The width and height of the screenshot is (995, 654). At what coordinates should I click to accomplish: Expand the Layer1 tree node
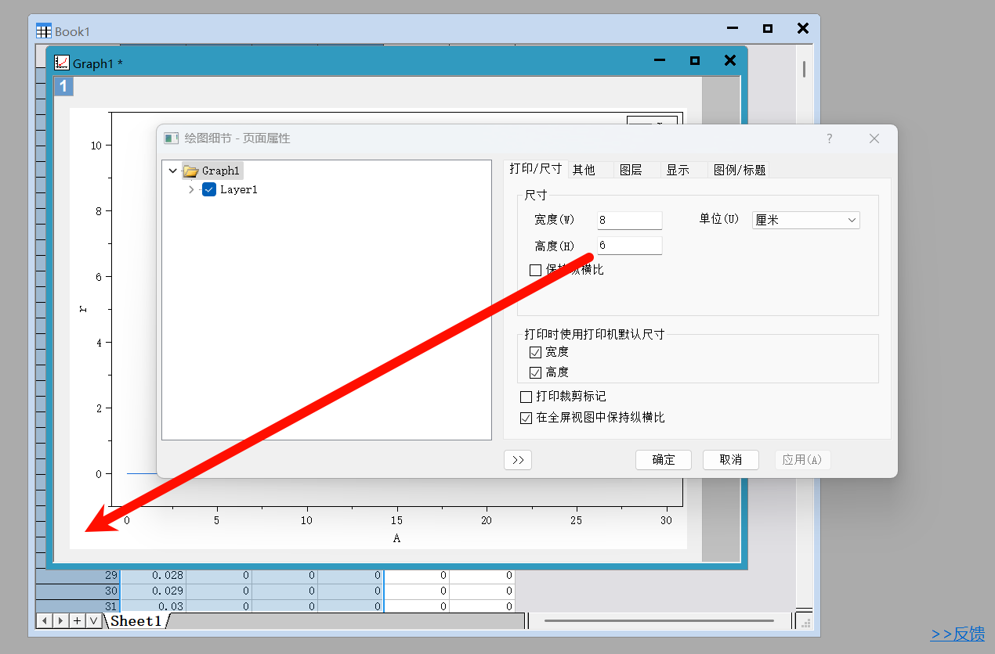pos(191,189)
